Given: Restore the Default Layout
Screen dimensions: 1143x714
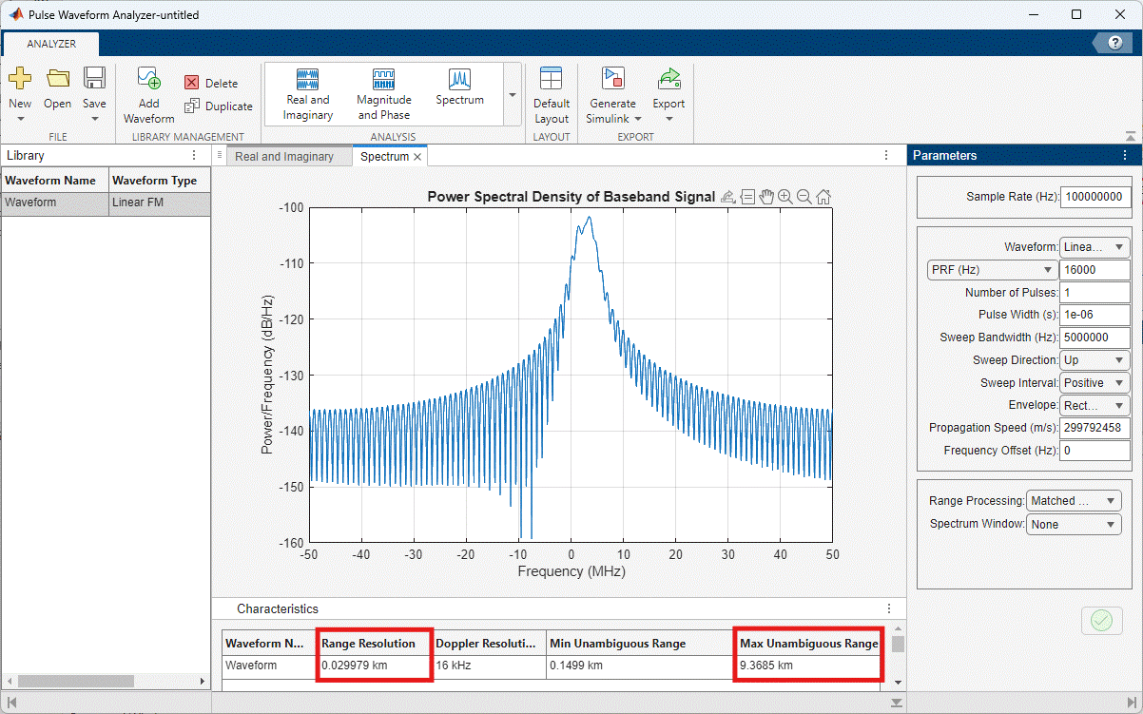Looking at the screenshot, I should [551, 95].
